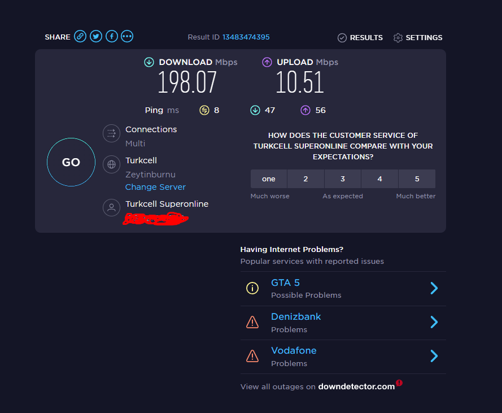
Task: Click the idle ping value 8
Action: (x=217, y=111)
